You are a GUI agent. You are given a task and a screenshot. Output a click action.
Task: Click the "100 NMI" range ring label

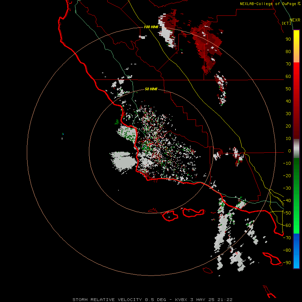151,27
